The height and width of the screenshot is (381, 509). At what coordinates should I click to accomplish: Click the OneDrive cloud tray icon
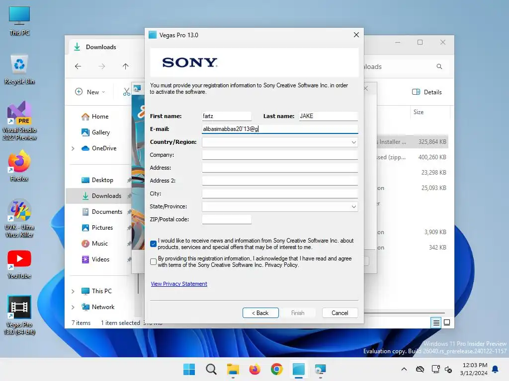point(420,369)
